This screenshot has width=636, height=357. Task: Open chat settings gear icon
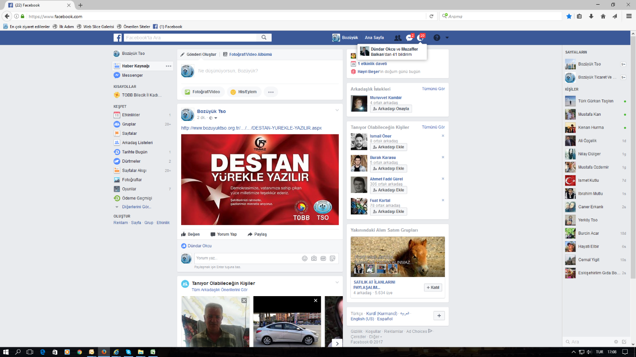pyautogui.click(x=616, y=342)
